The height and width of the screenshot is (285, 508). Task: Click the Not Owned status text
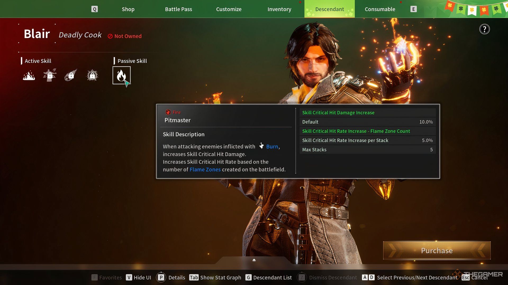pos(128,36)
